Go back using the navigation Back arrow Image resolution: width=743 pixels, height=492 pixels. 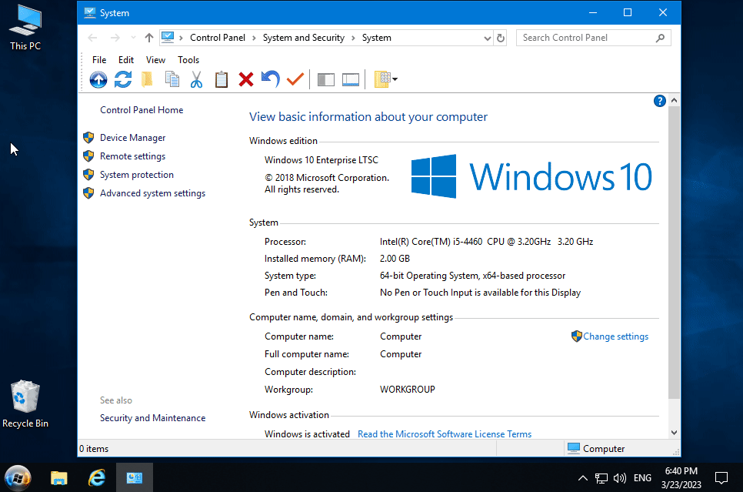pyautogui.click(x=93, y=38)
